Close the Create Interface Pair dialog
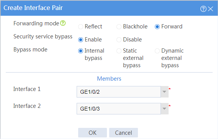 [211, 9]
